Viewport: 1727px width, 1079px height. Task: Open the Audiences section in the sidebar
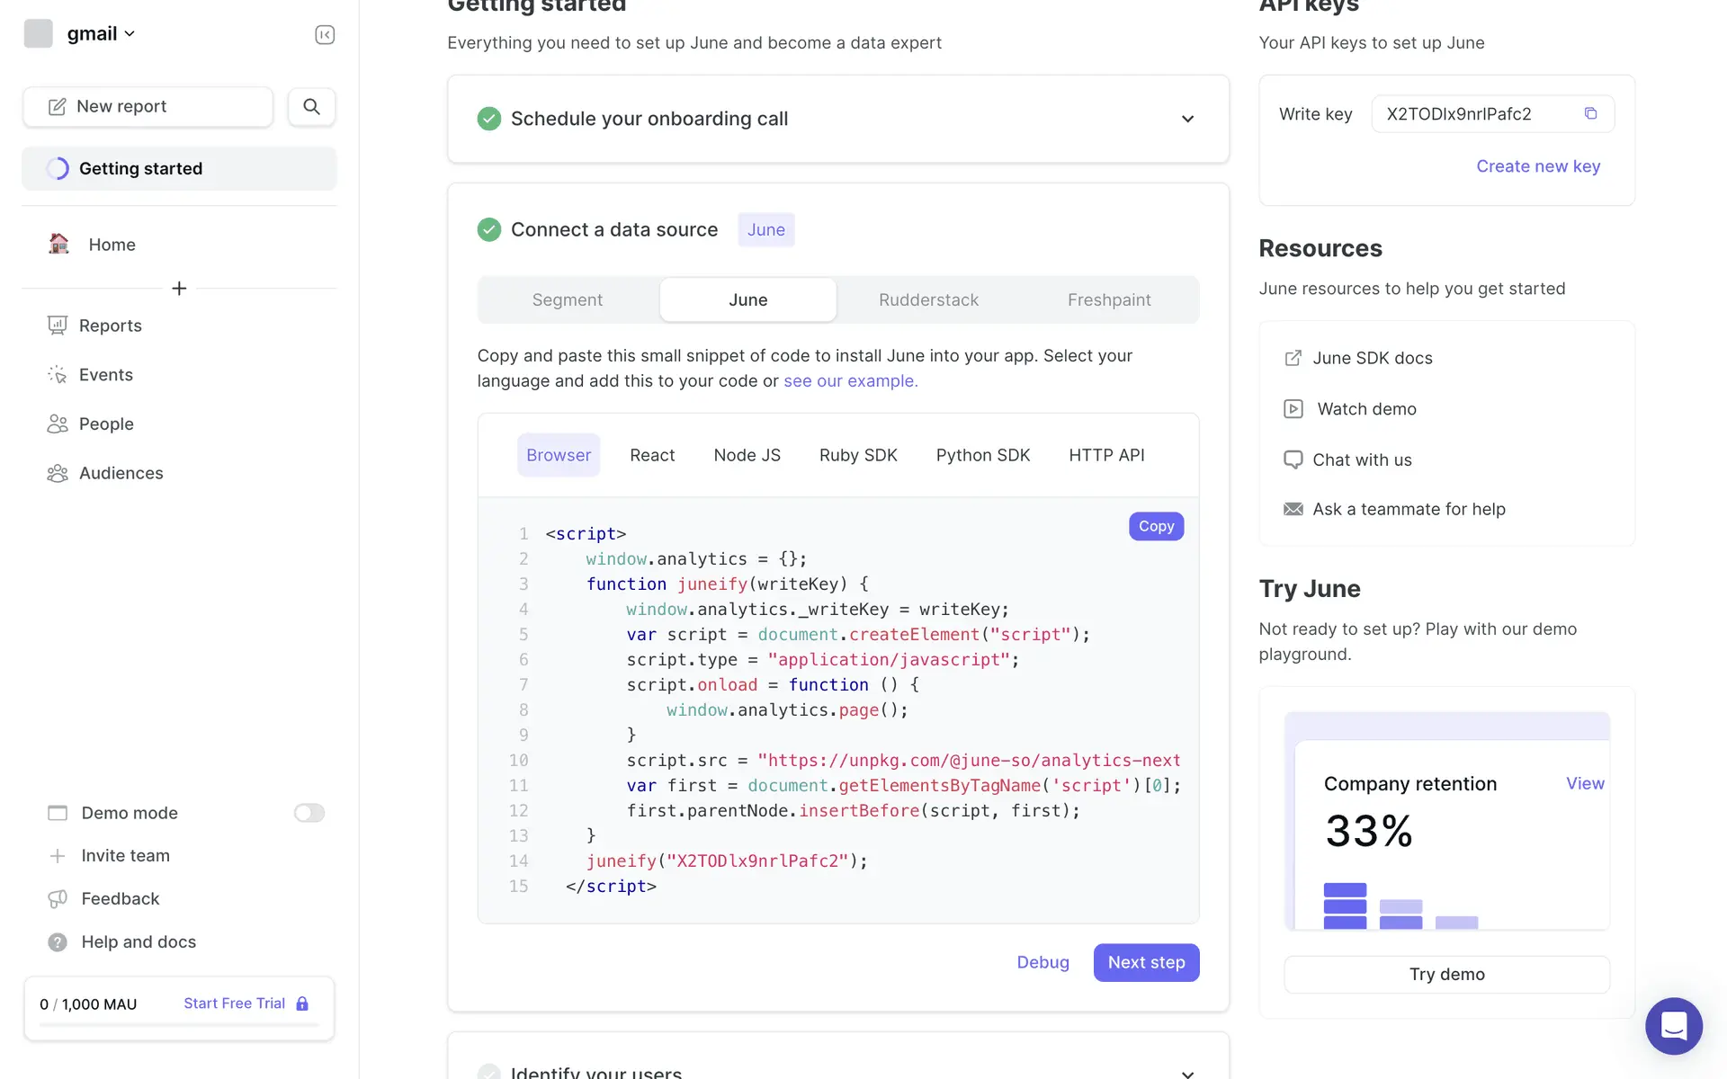121,473
